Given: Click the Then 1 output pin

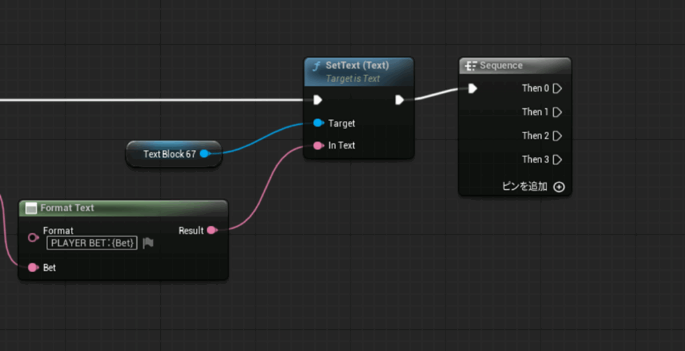Looking at the screenshot, I should pos(557,112).
